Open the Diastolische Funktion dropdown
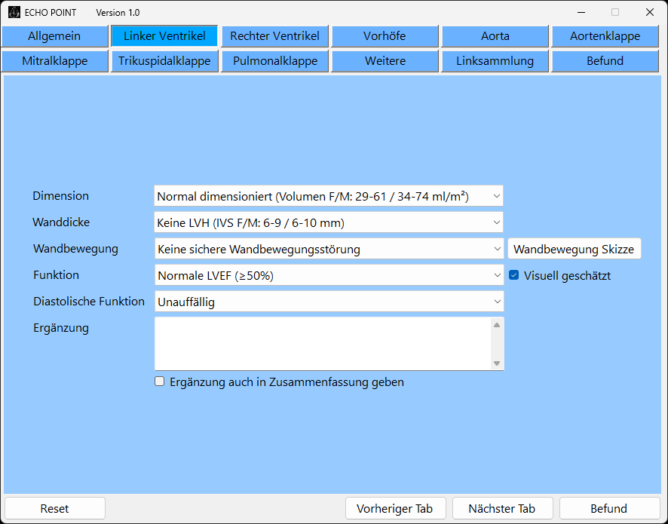Screen dimensions: 668x524 pos(328,302)
